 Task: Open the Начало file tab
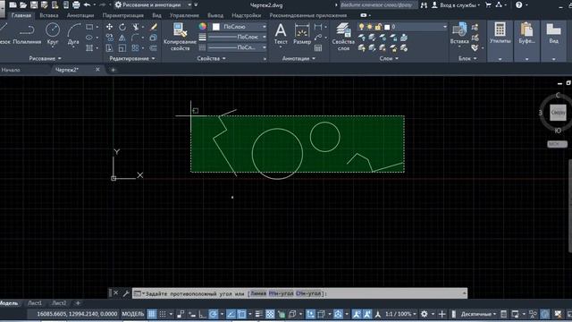[x=11, y=70]
